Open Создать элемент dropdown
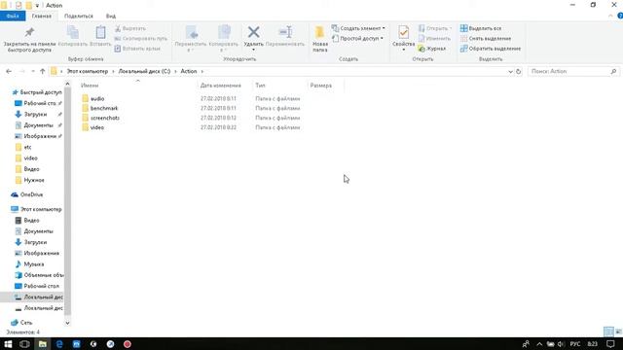This screenshot has height=350, width=623. (358, 28)
